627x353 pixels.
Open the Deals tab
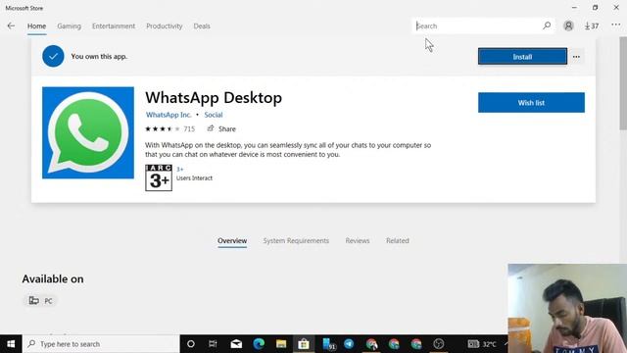(202, 26)
